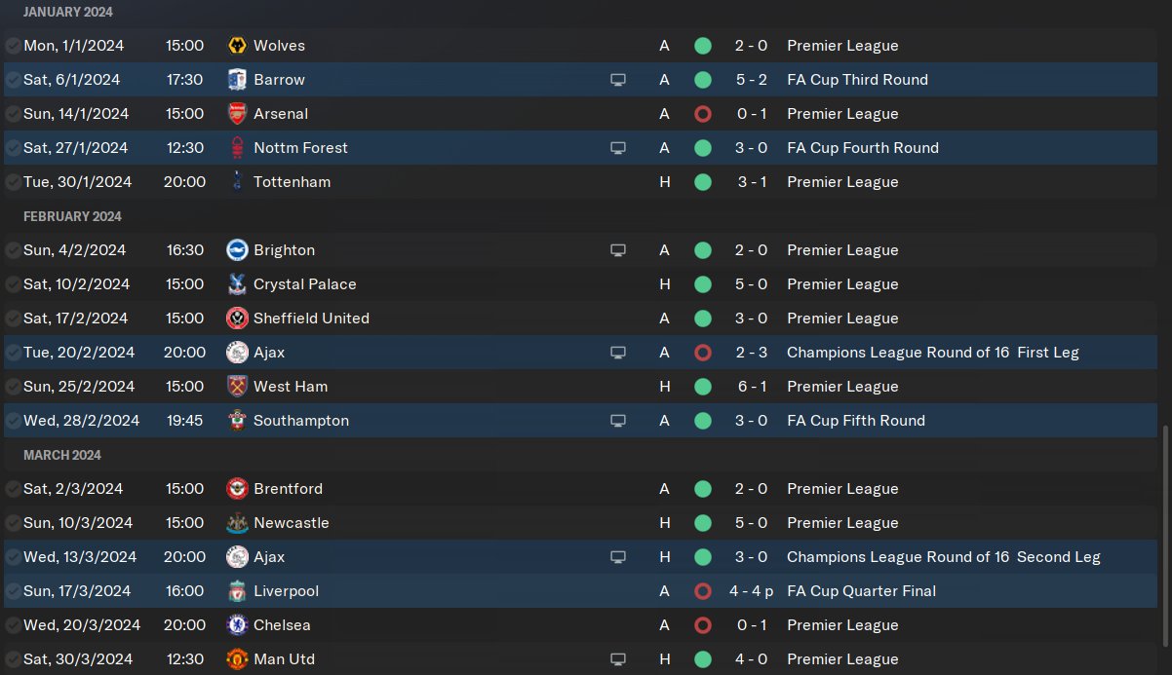Click the MARCH 2024 month header
Screen dimensions: 1172x675
tap(62, 455)
